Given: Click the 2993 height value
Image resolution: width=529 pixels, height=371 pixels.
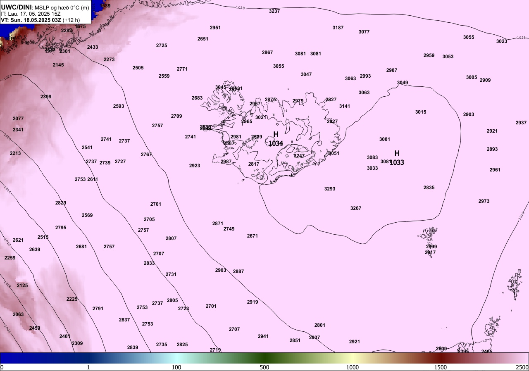Looking at the screenshot, I should point(365,76).
